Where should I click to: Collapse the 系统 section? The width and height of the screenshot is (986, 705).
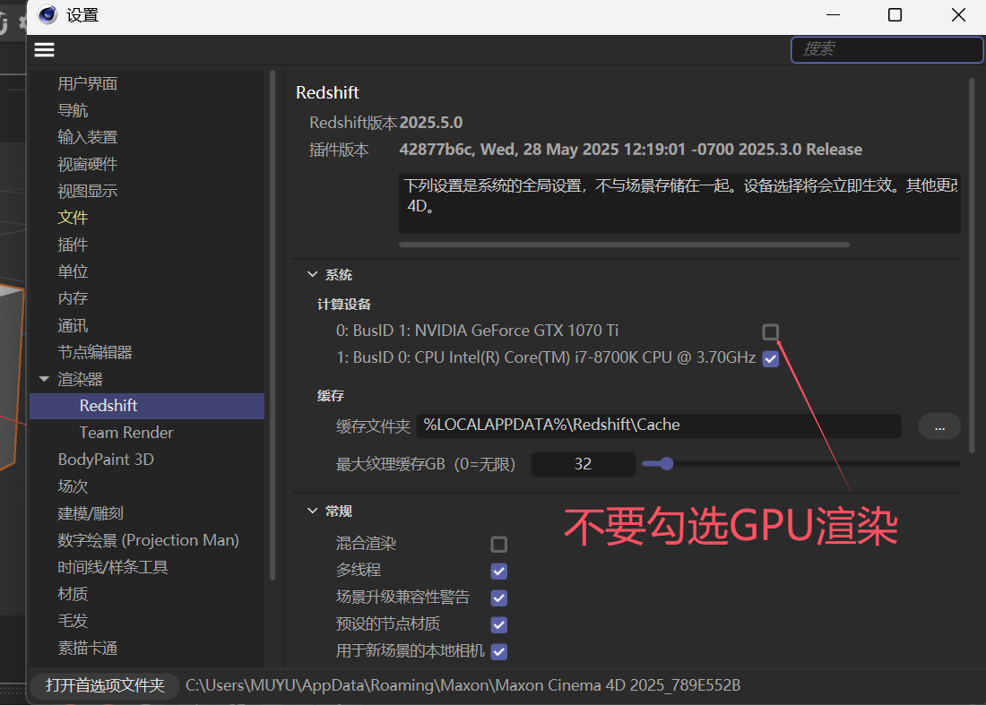point(313,275)
